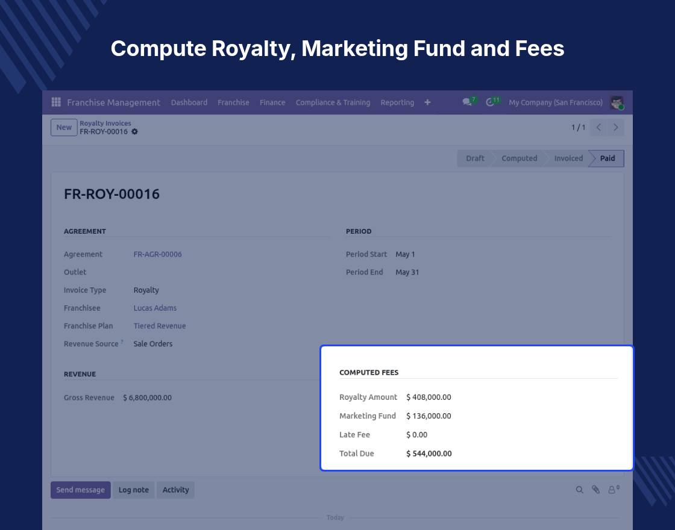Click Period Start date May 1
The width and height of the screenshot is (675, 530).
point(405,254)
